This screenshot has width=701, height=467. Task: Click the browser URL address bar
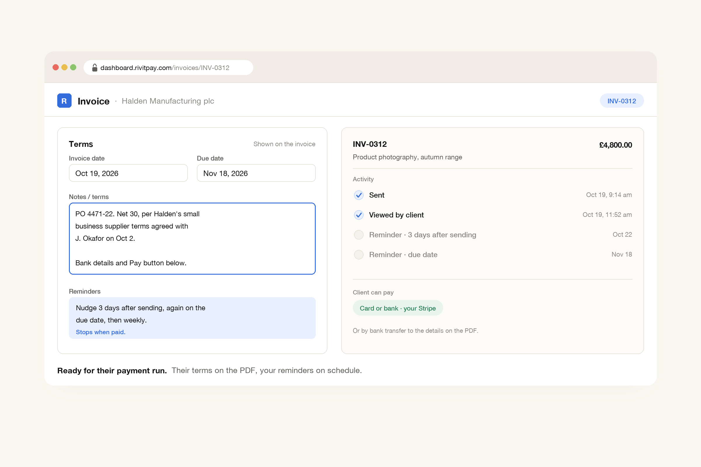pos(169,68)
